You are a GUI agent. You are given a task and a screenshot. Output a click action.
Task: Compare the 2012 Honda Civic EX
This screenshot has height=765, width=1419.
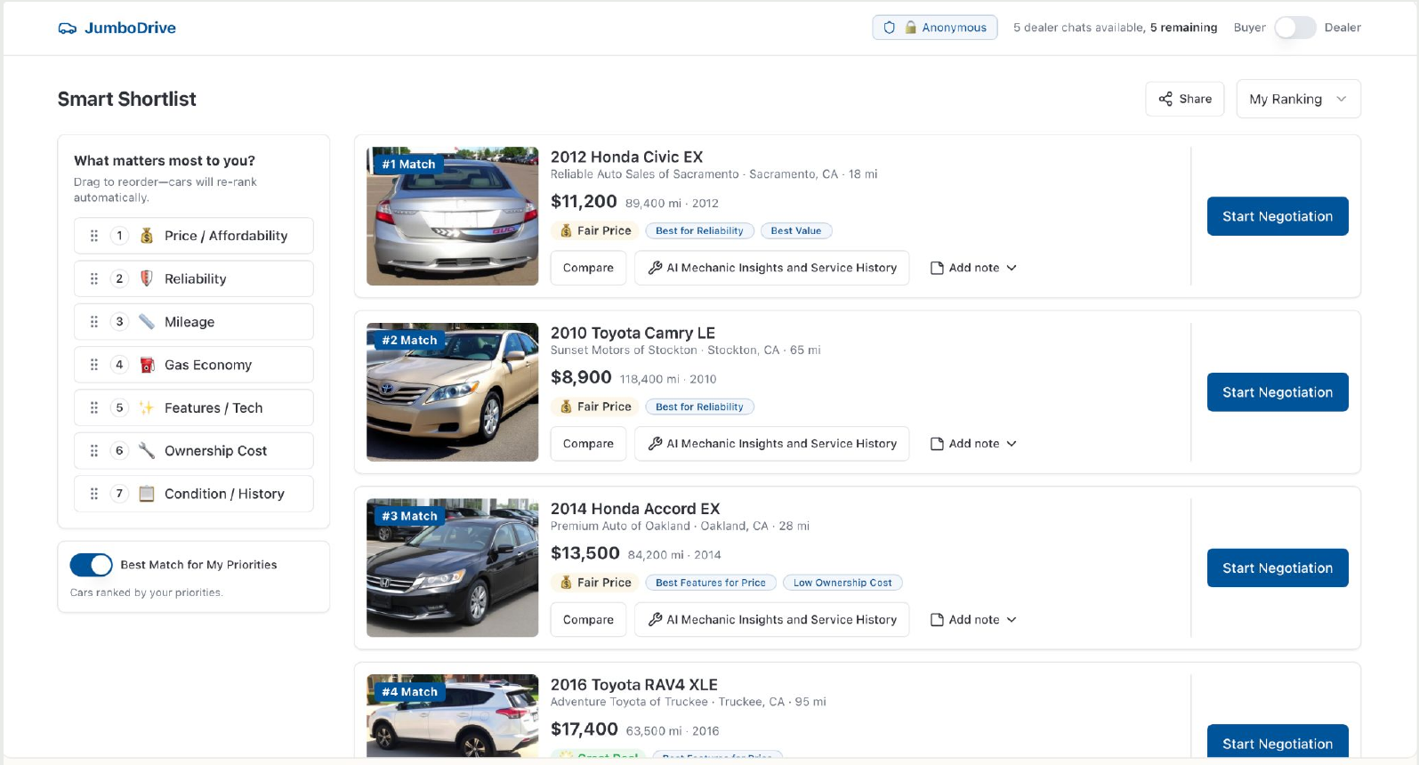(588, 268)
